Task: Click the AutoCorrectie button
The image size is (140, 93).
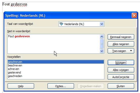Action: pos(121,77)
